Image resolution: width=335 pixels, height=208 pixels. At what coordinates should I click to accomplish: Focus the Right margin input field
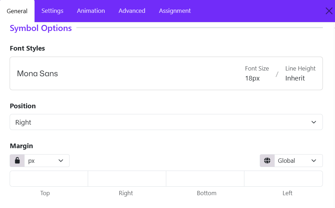click(127, 178)
